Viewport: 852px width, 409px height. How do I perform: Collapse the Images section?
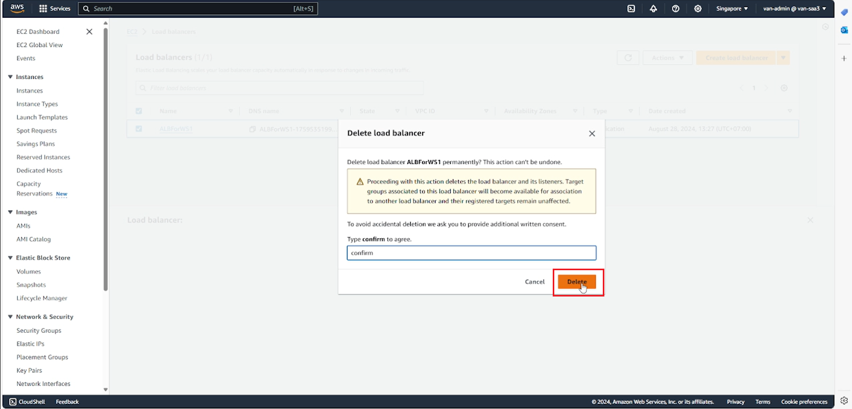[10, 212]
